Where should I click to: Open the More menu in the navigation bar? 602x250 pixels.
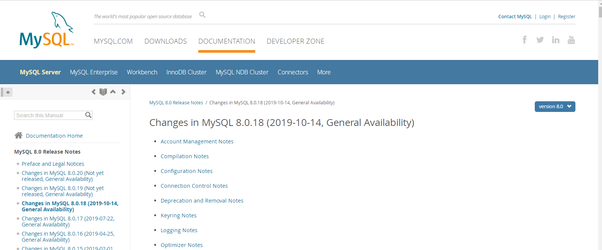324,72
